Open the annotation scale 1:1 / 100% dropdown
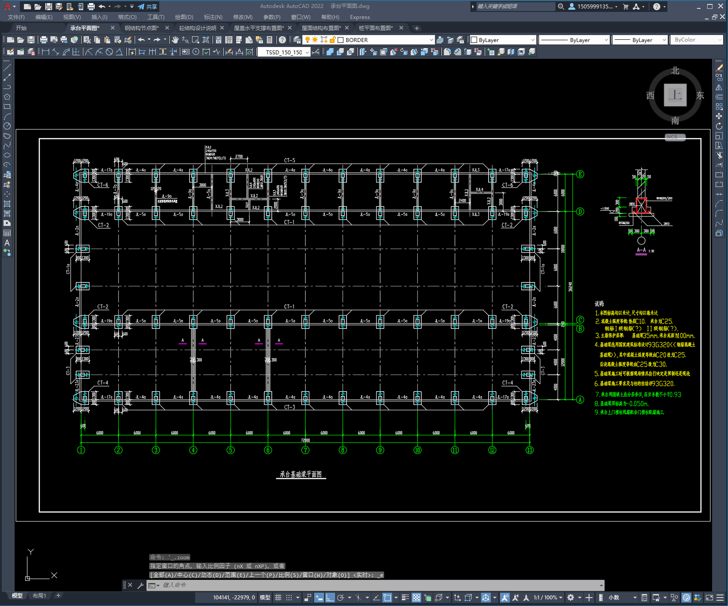728x606 pixels. click(547, 598)
